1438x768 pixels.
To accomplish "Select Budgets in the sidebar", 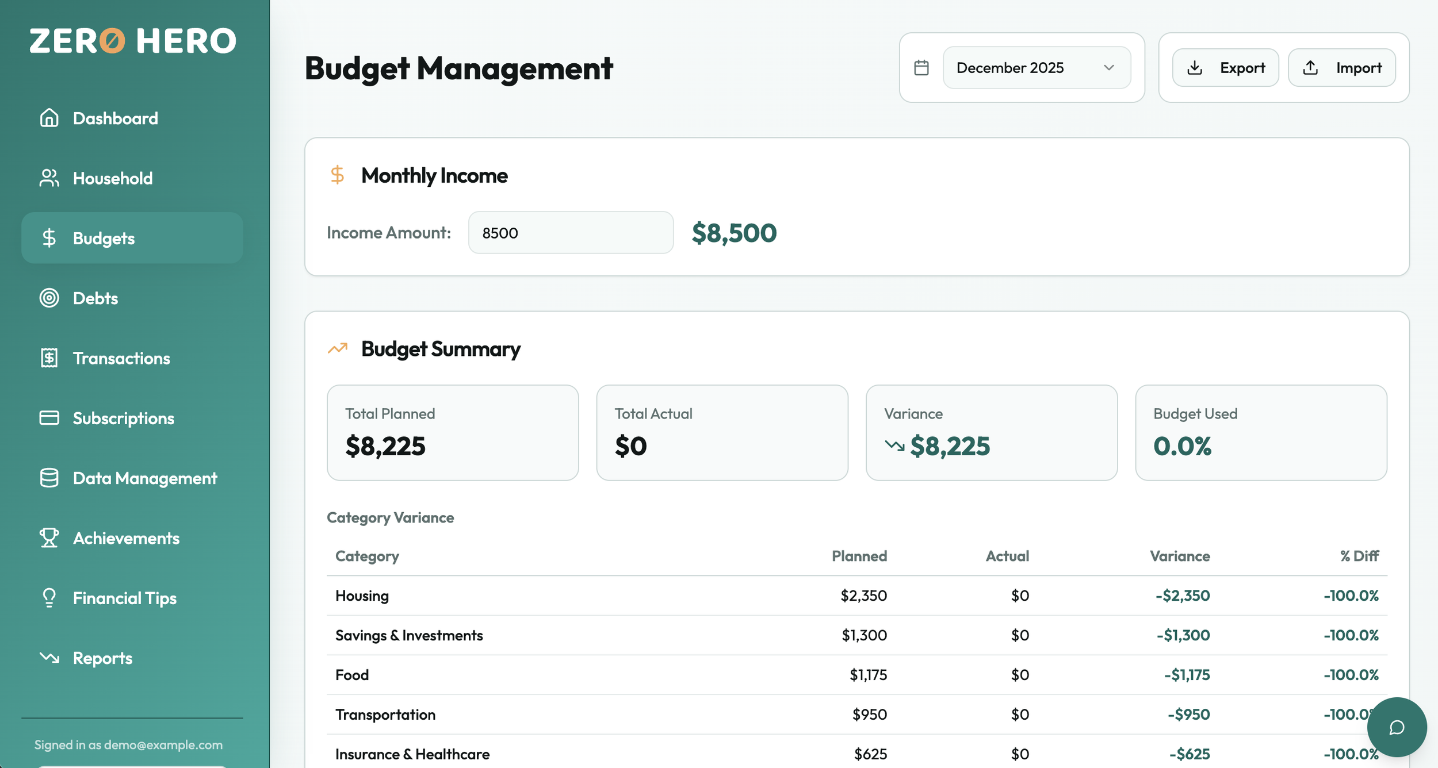I will pos(104,238).
